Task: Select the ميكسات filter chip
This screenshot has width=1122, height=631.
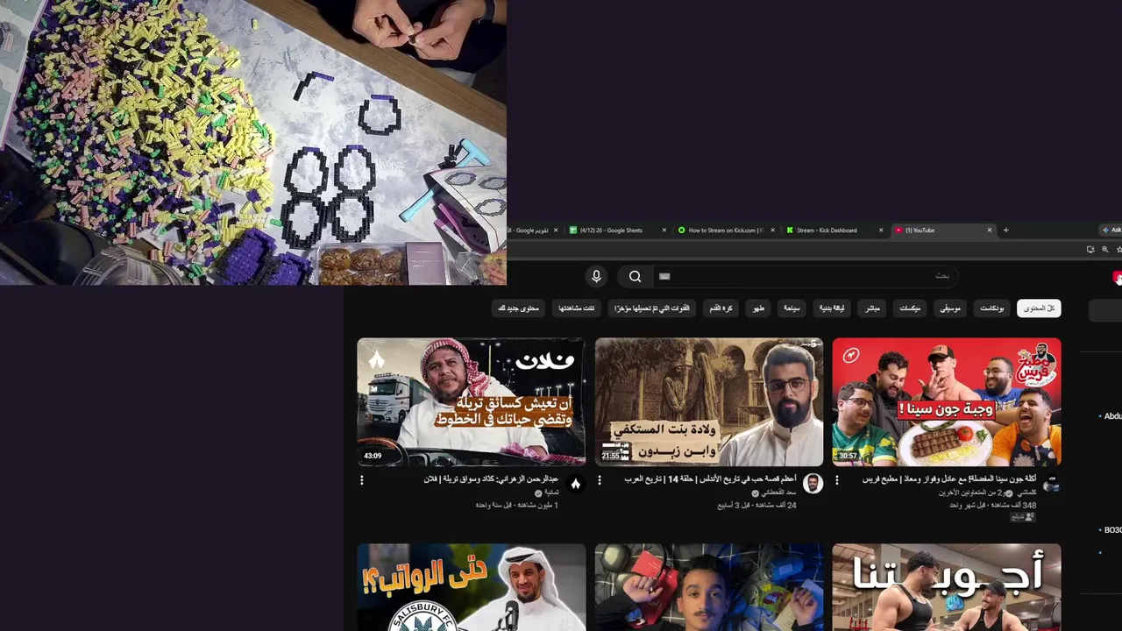Action: click(910, 308)
